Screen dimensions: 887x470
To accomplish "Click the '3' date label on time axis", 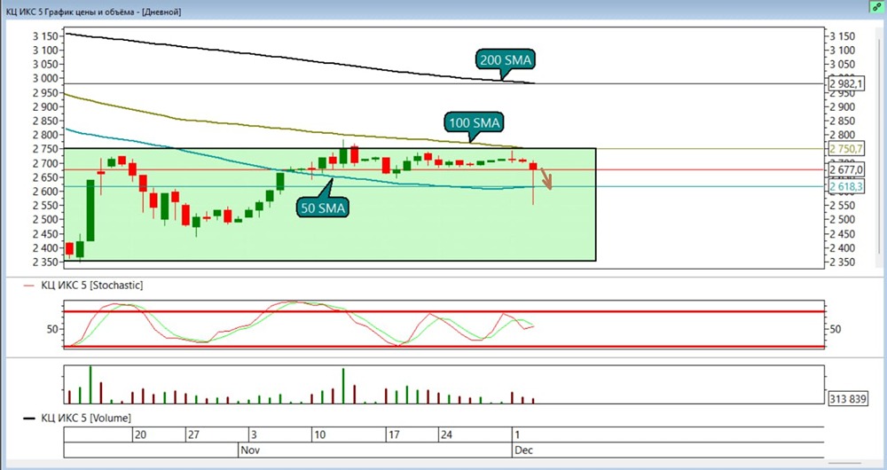I will [255, 435].
